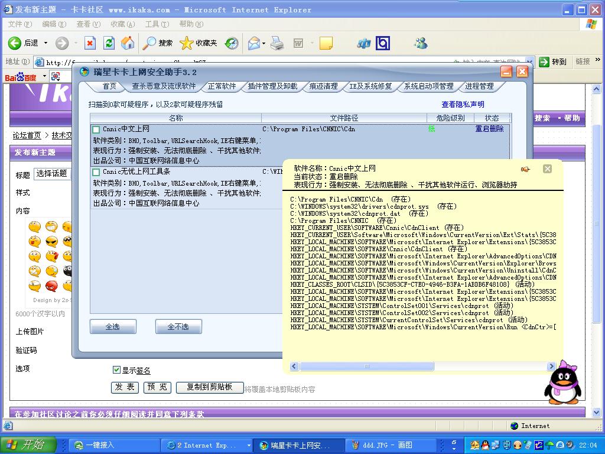Image resolution: width=605 pixels, height=454 pixels.
Task: Open the Back button history dropdown arrow
Action: (45, 43)
